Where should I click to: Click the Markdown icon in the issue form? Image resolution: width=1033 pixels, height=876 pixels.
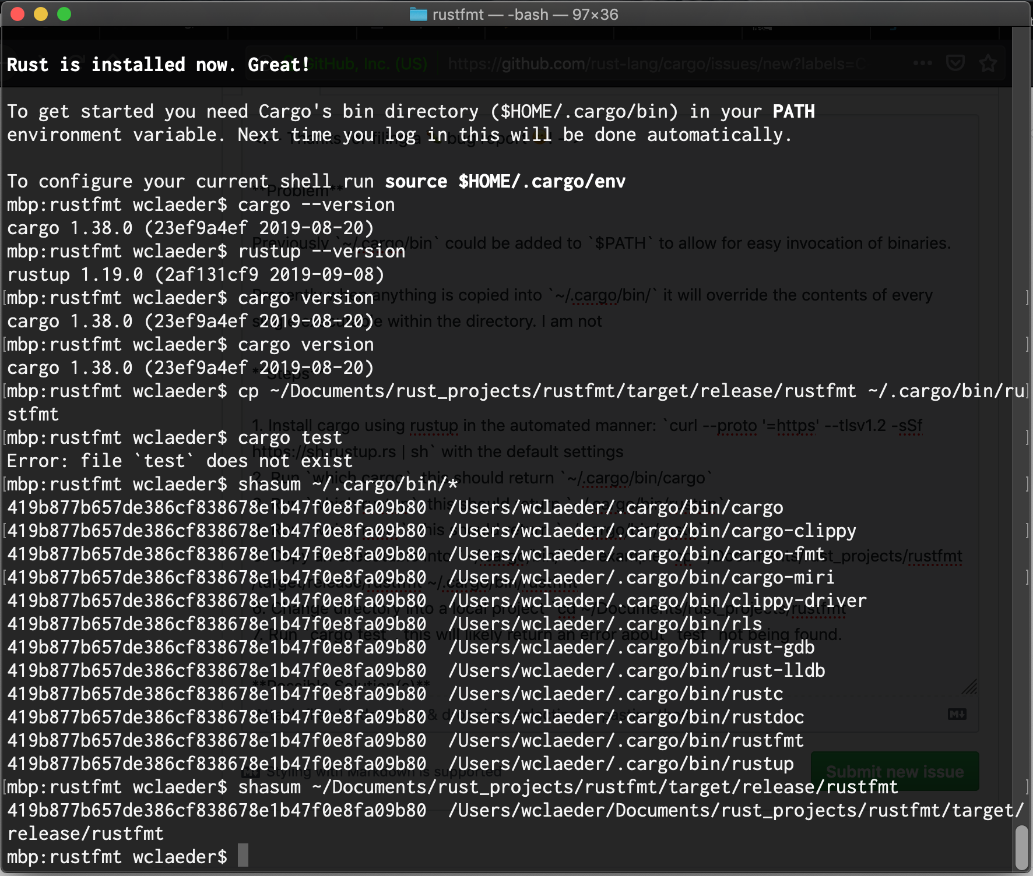[957, 714]
